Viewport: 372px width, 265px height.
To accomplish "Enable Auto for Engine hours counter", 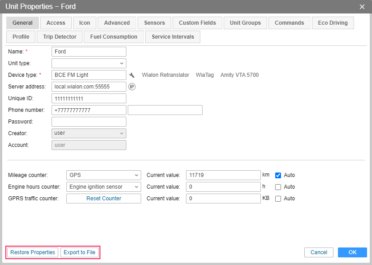I will point(278,187).
